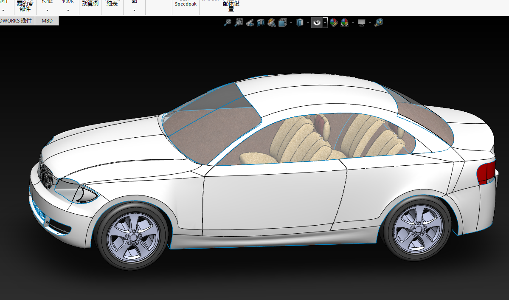Expand the Display Style dropdown arrow
Viewport: 509px width, 300px height.
coord(308,23)
